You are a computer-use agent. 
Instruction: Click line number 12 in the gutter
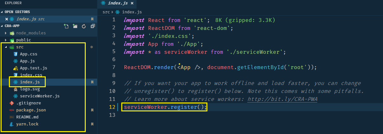(x=112, y=107)
